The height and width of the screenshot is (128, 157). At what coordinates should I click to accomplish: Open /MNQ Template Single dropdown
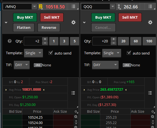click(33, 53)
